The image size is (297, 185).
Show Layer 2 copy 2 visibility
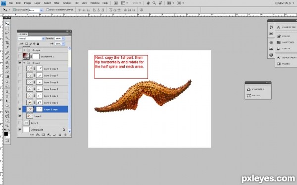(20, 103)
